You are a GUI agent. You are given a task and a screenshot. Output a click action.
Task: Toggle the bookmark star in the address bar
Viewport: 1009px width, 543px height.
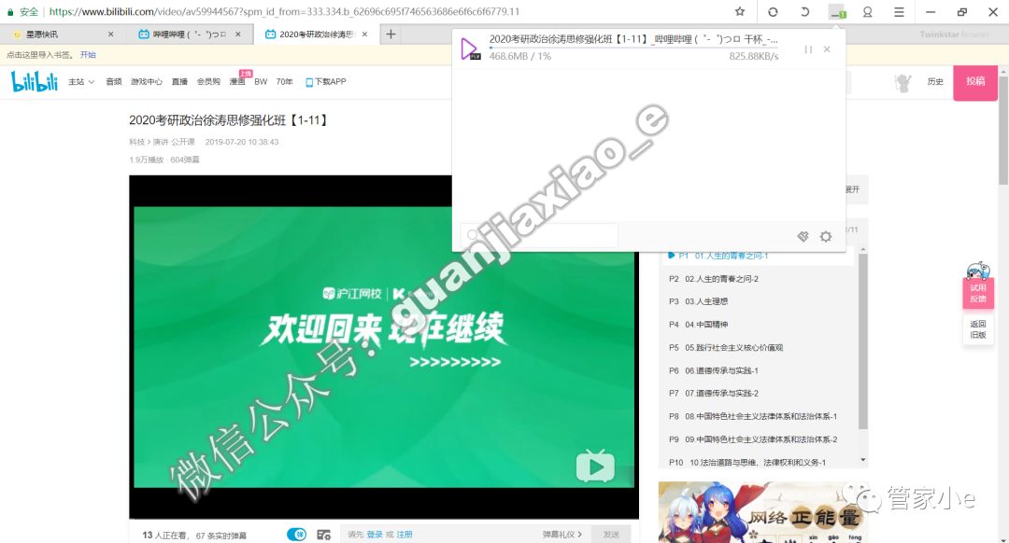(739, 12)
